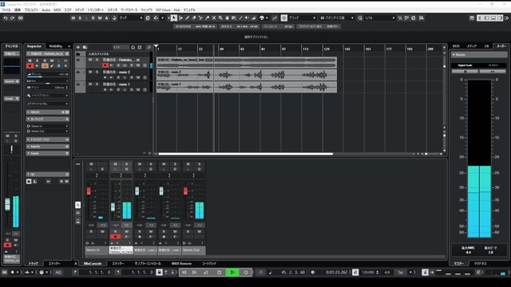Toggle global Solo S state button
The width and height of the screenshot is (511, 287).
tap(80, 18)
